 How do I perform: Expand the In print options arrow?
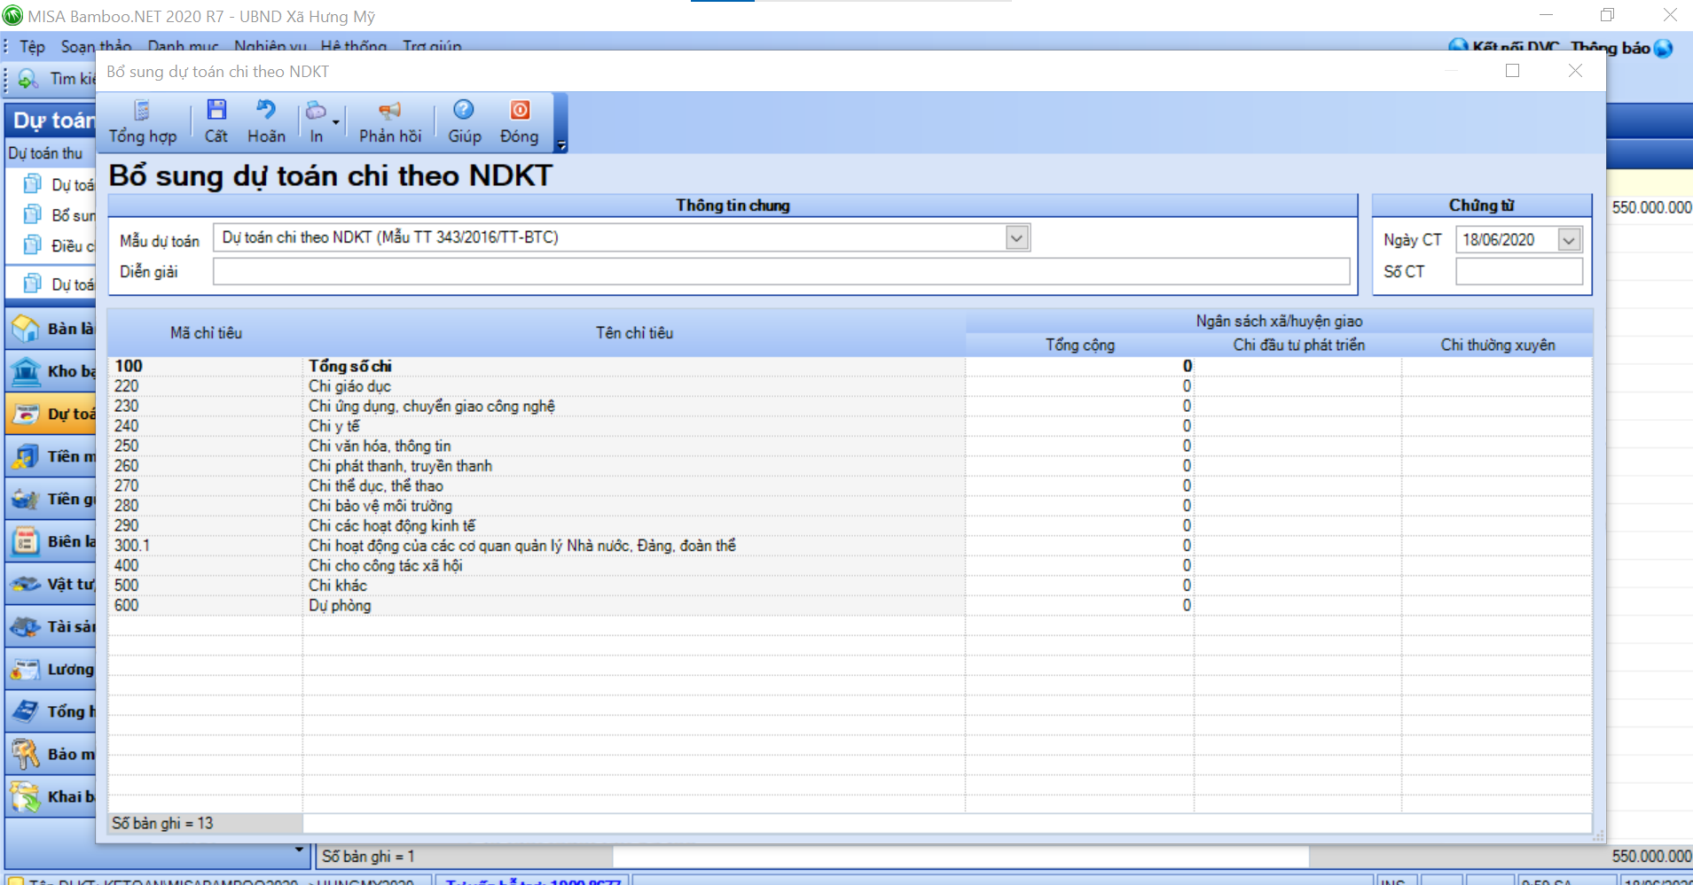336,122
